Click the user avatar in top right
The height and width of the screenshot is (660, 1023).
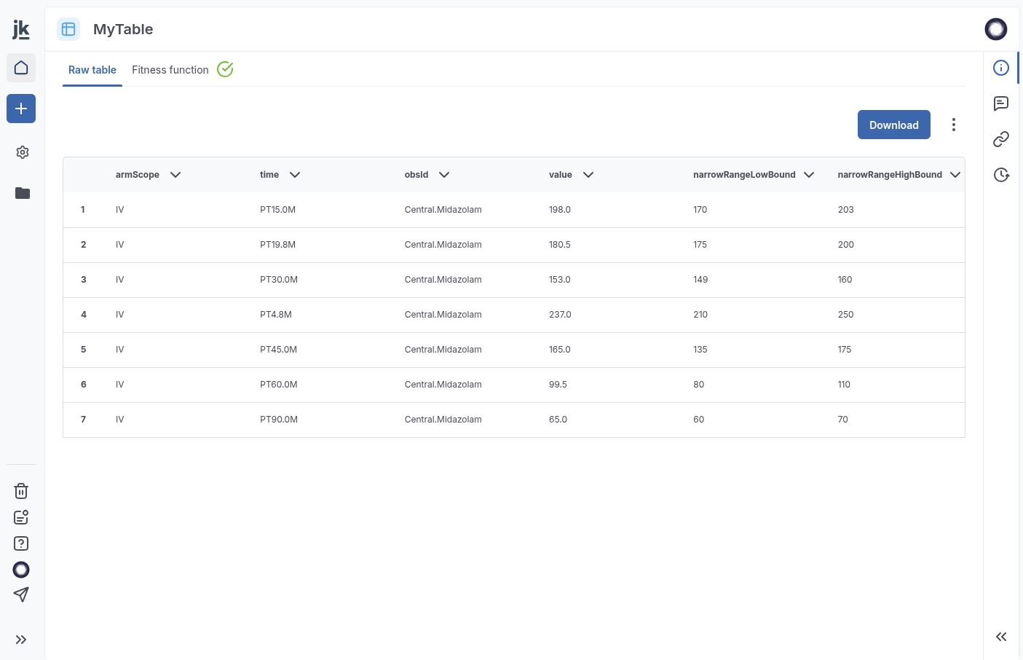coord(995,29)
